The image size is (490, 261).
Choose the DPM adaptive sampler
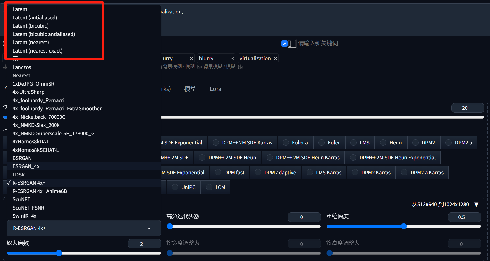(275, 173)
